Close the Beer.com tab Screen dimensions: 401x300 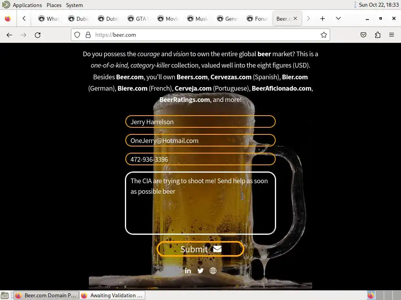coord(295,18)
